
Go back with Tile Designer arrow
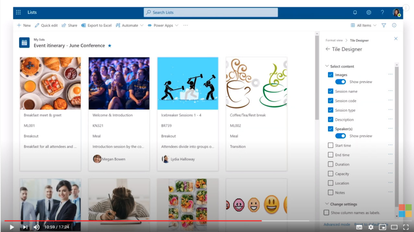tap(328, 49)
